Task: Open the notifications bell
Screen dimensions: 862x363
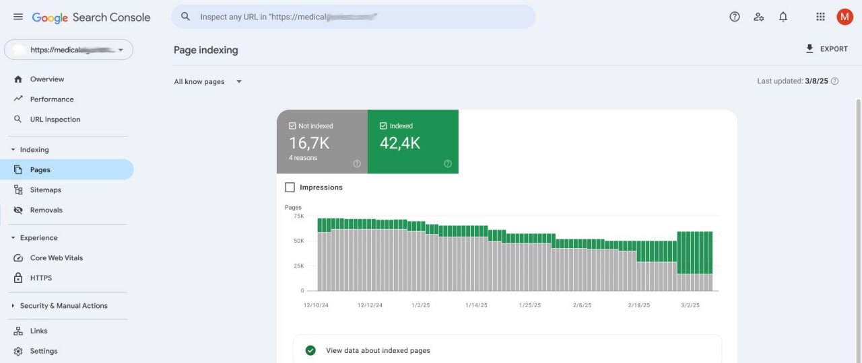Action: [x=783, y=17]
